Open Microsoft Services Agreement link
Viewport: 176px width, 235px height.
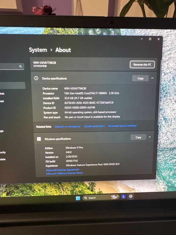62,170
